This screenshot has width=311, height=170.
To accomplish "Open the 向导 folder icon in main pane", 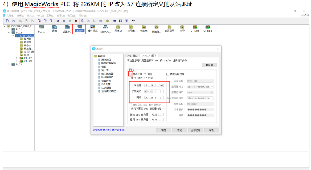I will click(x=182, y=28).
